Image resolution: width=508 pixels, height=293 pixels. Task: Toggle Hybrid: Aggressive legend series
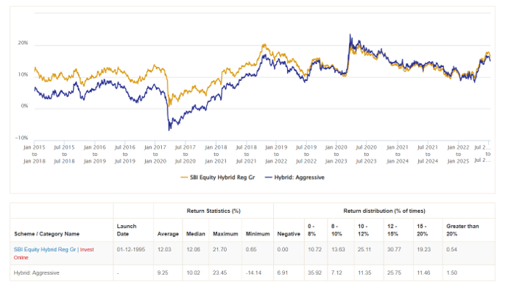294,177
